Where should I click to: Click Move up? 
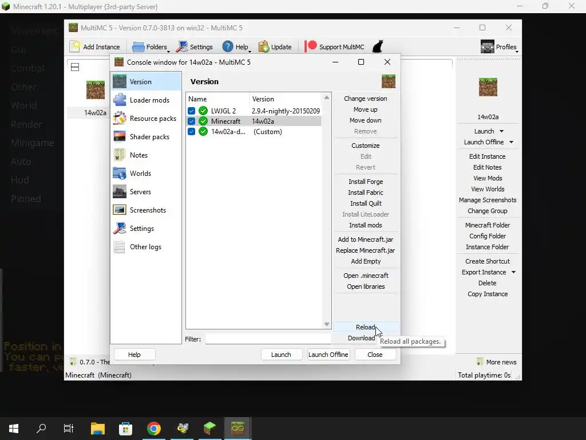366,109
